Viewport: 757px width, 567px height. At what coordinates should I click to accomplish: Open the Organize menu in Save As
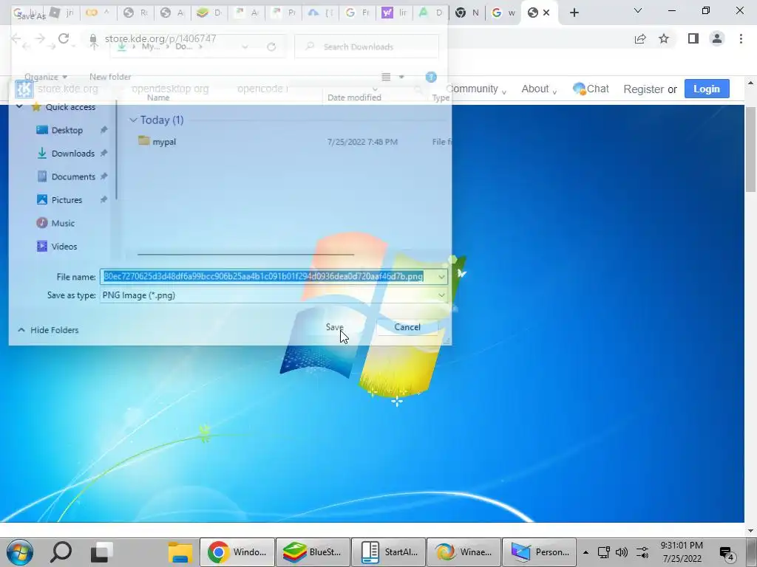pos(46,77)
